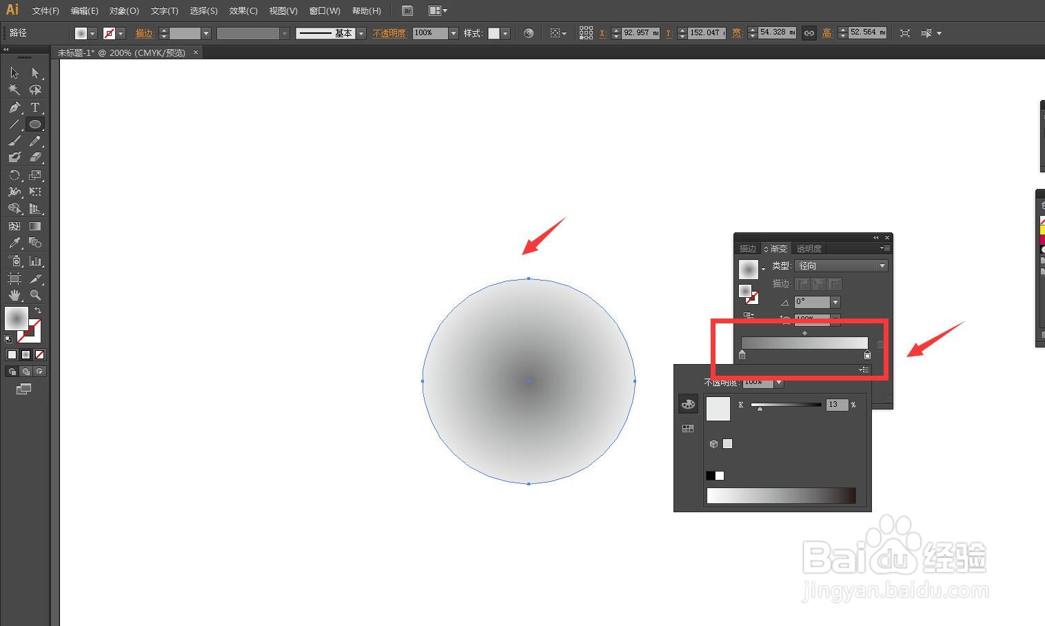Viewport: 1045px width, 626px height.
Task: Open 对象(O) menu
Action: tap(124, 11)
